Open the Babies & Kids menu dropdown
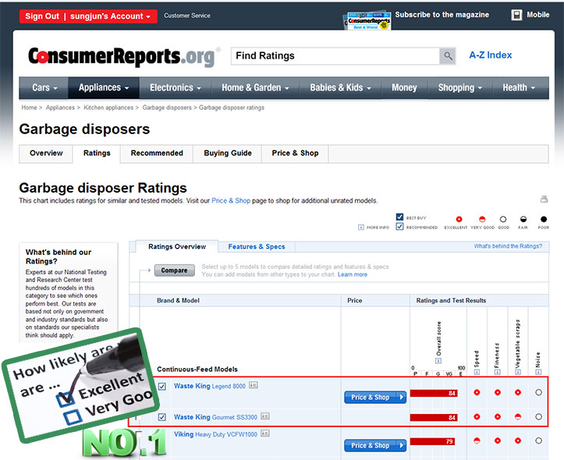Viewport: 564px width, 460px height. tap(341, 87)
